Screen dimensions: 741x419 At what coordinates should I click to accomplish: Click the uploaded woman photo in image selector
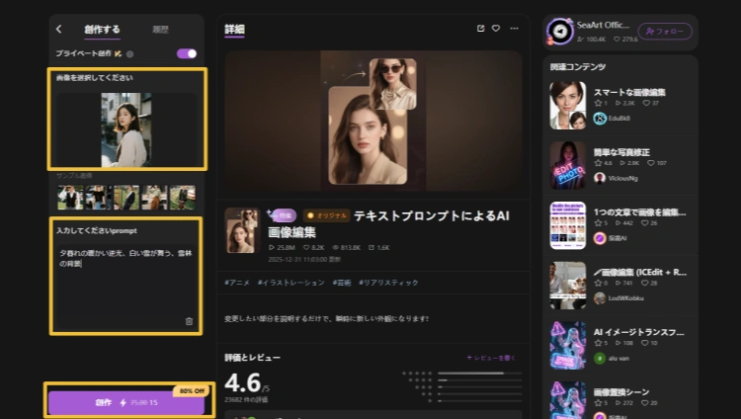126,129
